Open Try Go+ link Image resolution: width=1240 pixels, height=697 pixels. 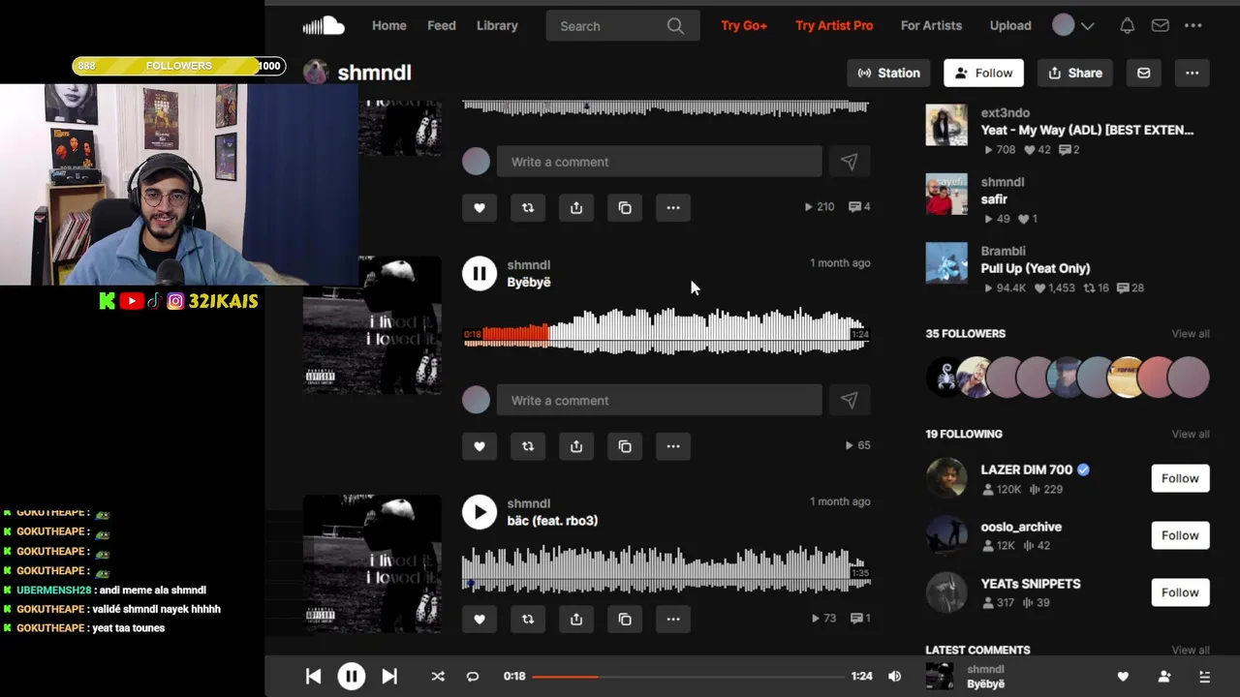(744, 26)
